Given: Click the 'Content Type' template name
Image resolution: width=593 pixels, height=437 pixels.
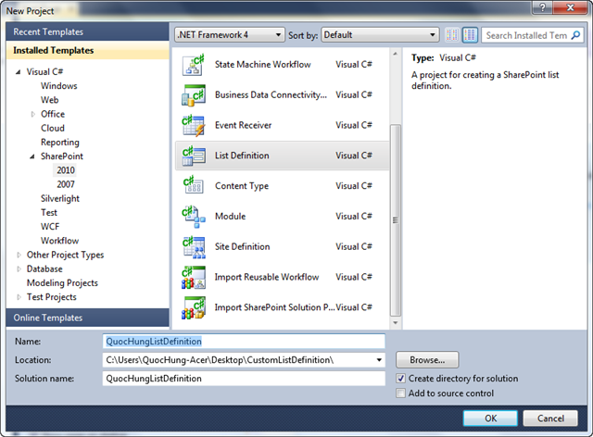Looking at the screenshot, I should click(242, 185).
